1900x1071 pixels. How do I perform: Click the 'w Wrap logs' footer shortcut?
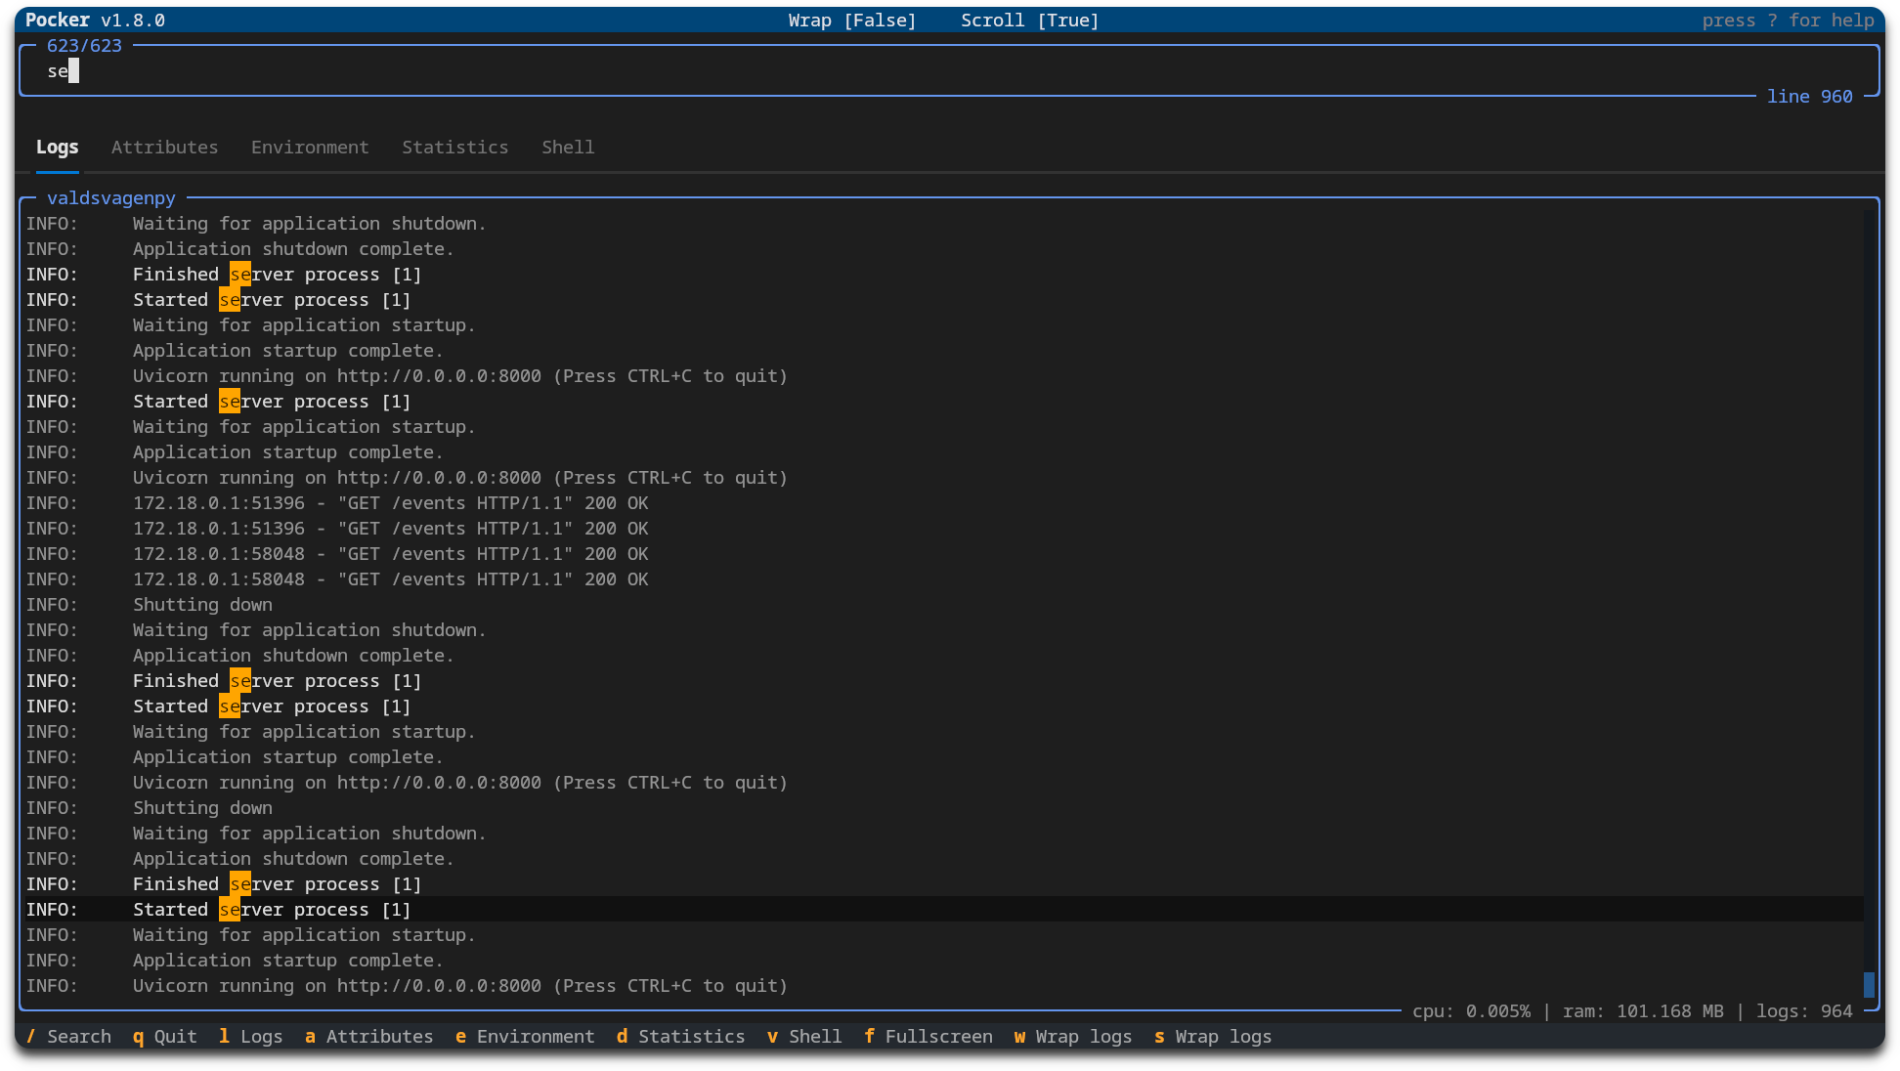[x=1072, y=1037]
